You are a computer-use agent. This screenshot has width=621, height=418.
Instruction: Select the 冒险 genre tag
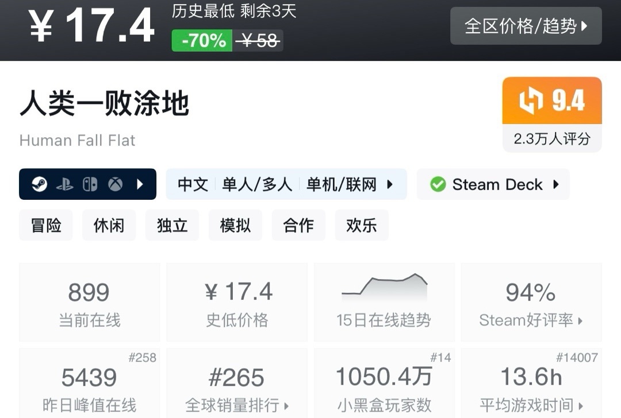(x=46, y=225)
